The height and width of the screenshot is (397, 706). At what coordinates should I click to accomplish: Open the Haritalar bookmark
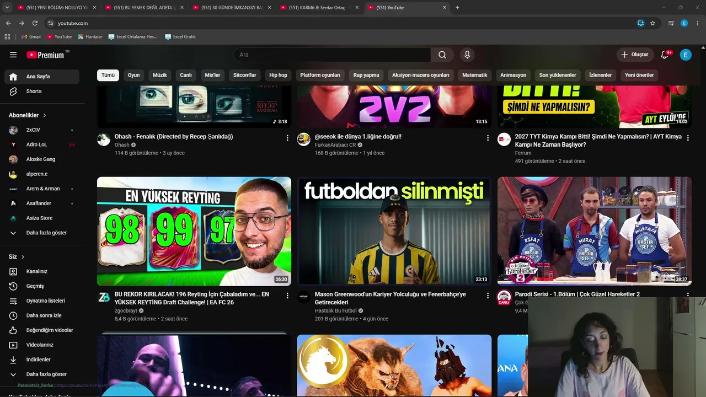90,37
